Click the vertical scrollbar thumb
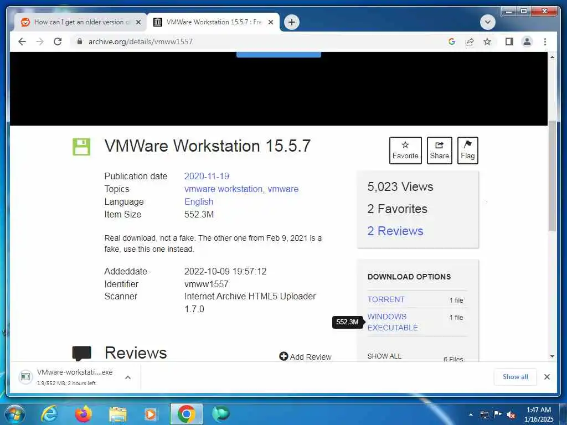The height and width of the screenshot is (425, 567). pyautogui.click(x=552, y=176)
